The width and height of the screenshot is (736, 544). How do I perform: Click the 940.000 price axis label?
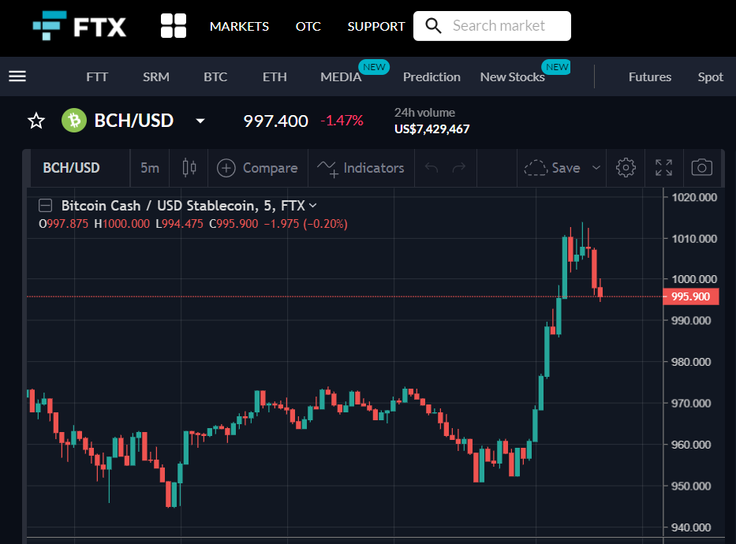coord(691,527)
